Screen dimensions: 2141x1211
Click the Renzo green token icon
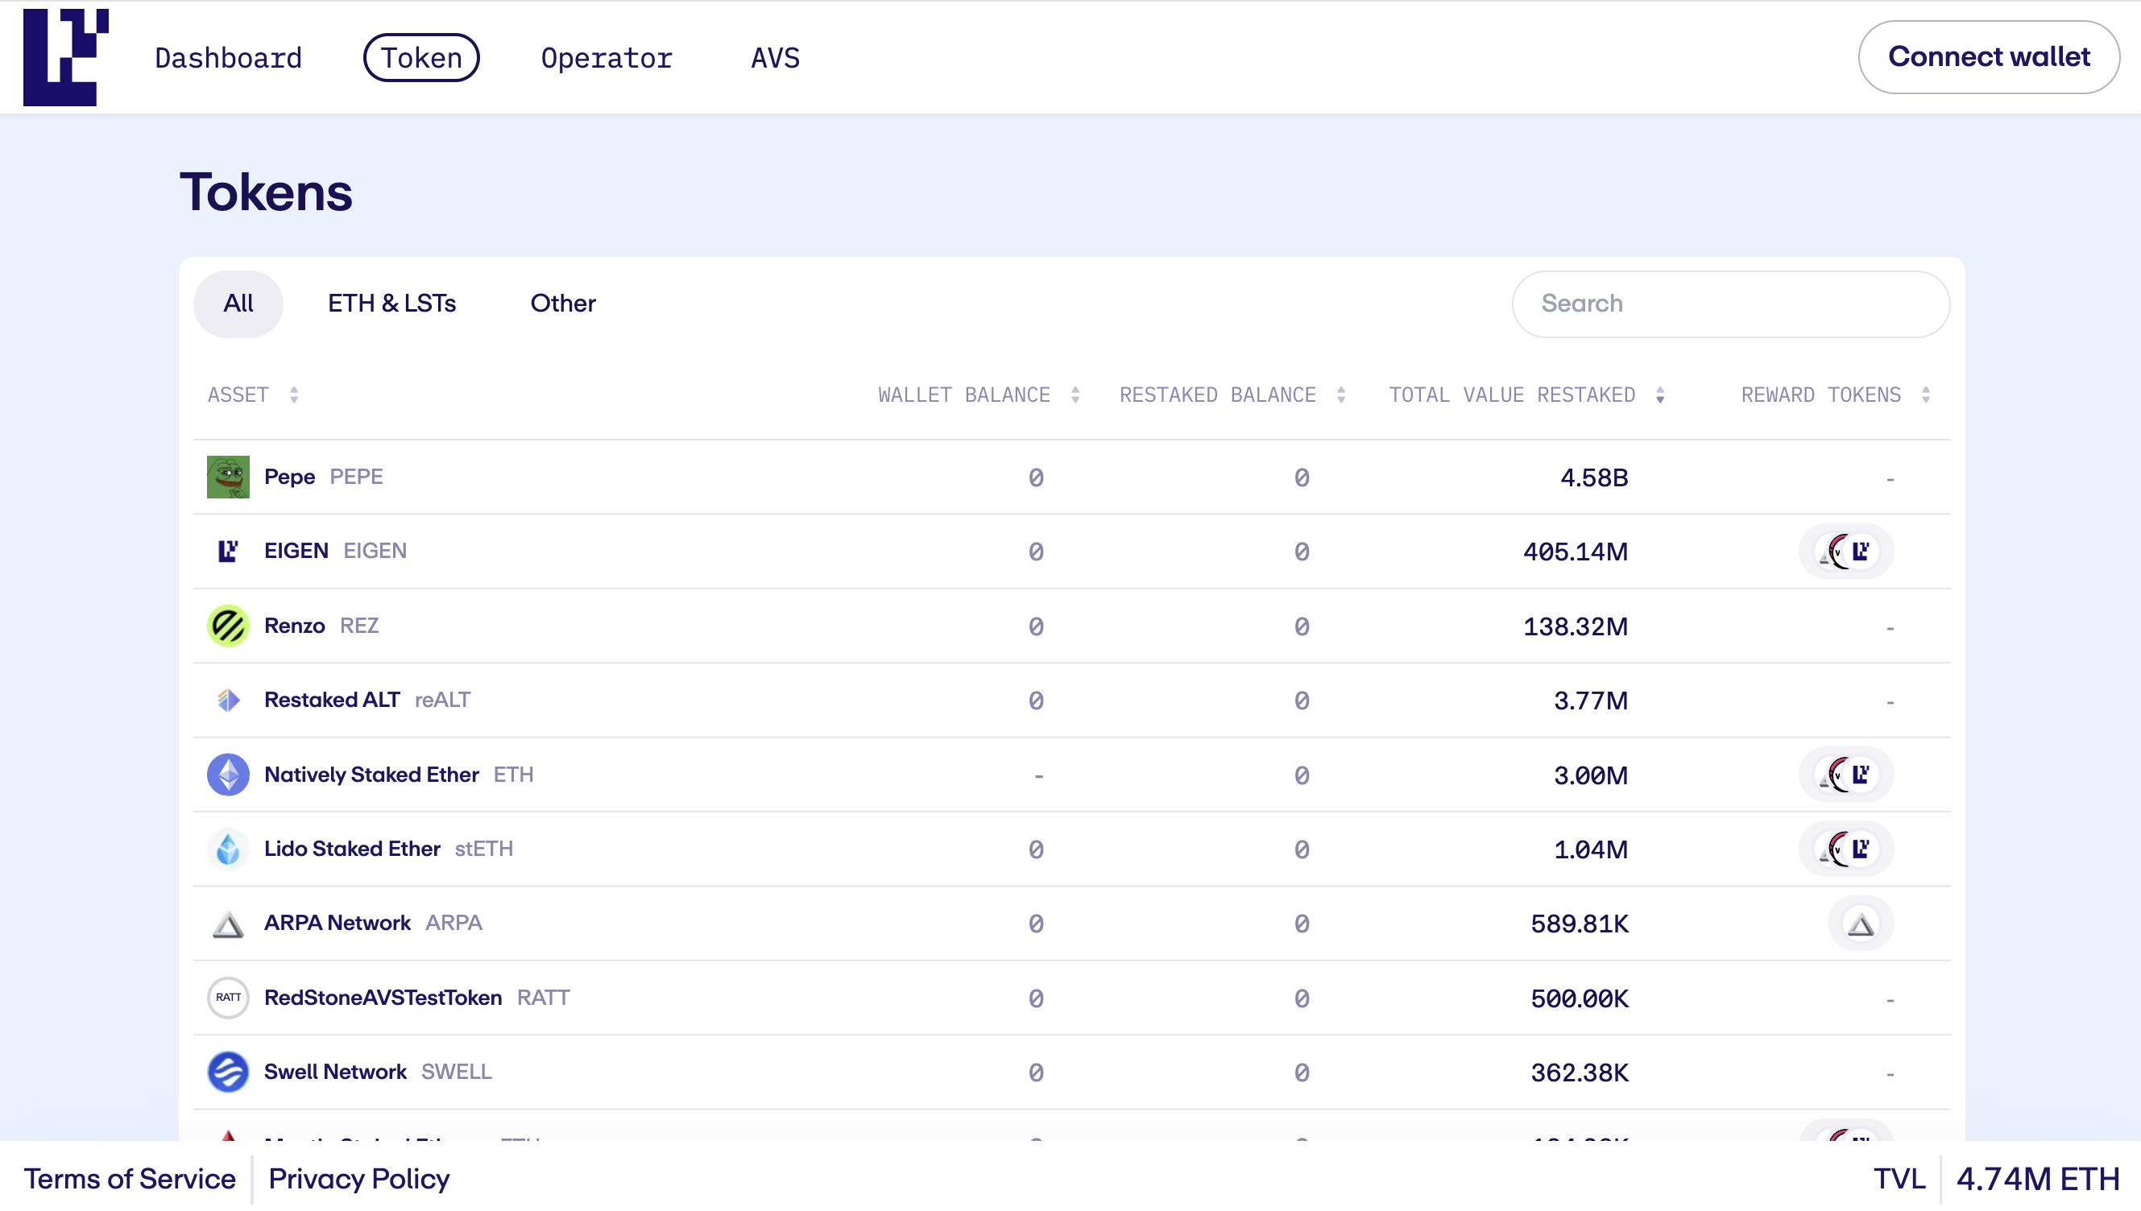(x=228, y=626)
